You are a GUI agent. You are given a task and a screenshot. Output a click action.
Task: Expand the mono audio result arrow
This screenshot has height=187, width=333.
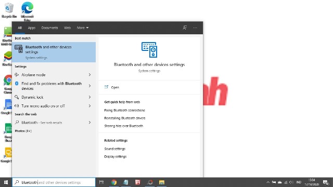tap(89, 106)
